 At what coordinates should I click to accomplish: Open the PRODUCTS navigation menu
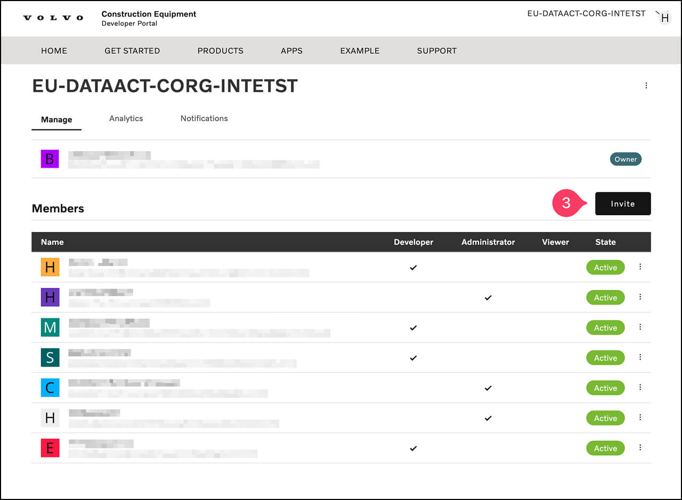(220, 51)
